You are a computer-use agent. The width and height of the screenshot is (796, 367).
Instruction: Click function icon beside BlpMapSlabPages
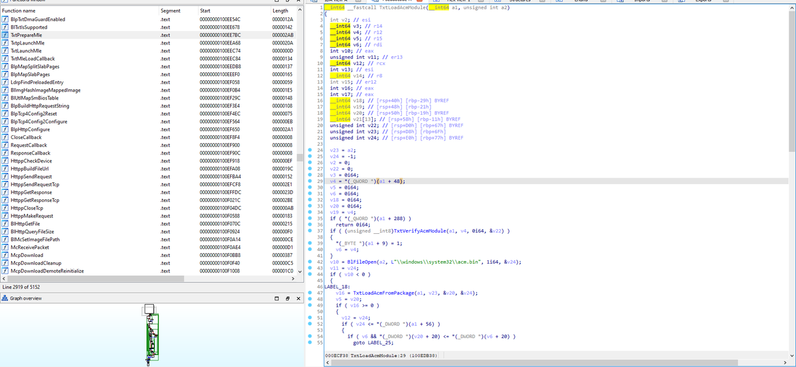click(x=5, y=74)
